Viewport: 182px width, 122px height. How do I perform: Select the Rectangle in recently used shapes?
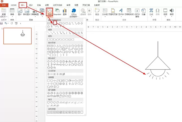pyautogui.click(x=60, y=23)
